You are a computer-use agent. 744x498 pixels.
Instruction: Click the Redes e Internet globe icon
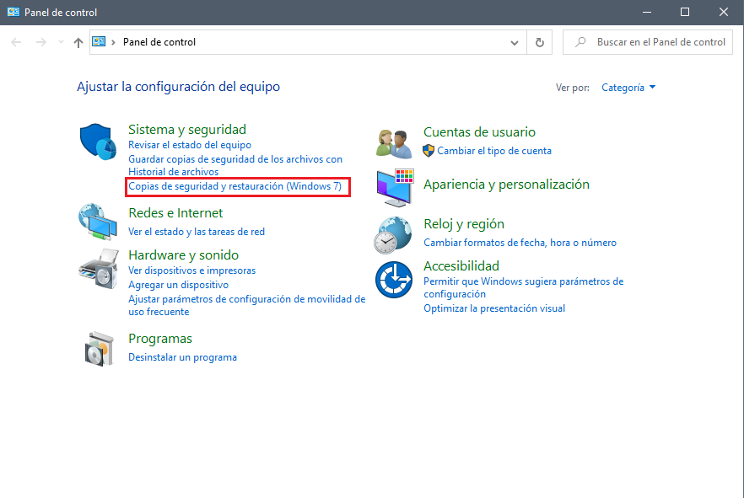click(x=97, y=222)
